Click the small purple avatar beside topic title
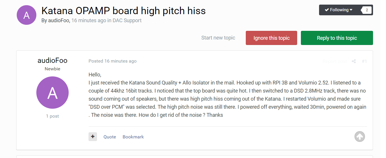Image resolution: width=386 pixels, height=158 pixels. click(x=27, y=15)
